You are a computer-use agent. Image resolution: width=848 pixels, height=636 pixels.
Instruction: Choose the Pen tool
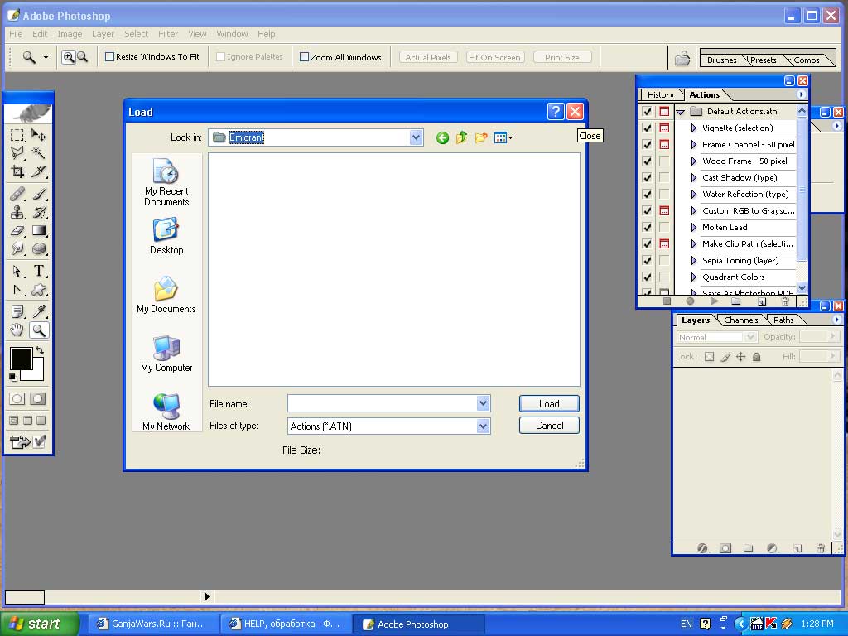click(x=17, y=290)
